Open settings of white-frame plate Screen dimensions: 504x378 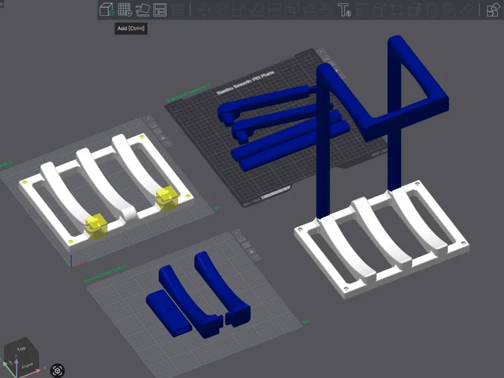(x=168, y=144)
